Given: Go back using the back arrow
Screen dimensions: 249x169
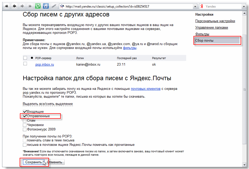Looking at the screenshot, I should tap(14, 6).
